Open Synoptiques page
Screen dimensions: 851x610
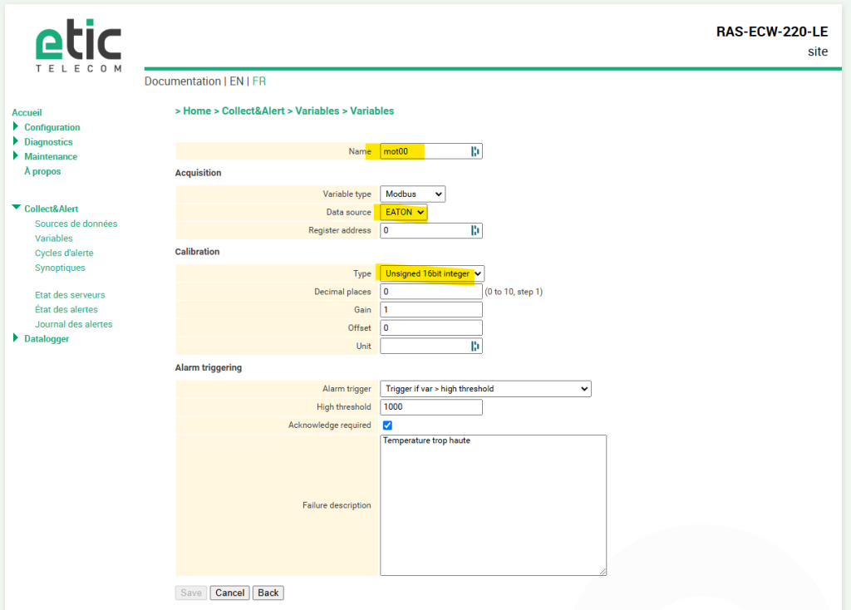point(60,268)
